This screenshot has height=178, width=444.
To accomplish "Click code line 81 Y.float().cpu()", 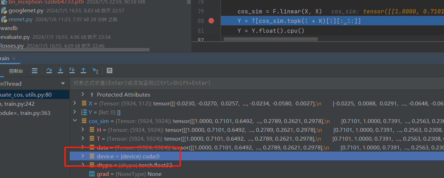I will 271,31.
